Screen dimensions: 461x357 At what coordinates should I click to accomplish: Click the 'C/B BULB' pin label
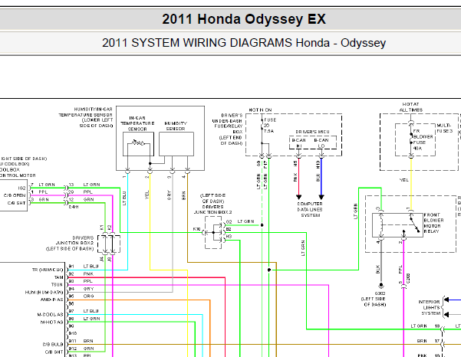coord(53,345)
